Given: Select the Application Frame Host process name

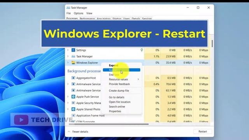Looking at the screenshot, I should point(90,115).
